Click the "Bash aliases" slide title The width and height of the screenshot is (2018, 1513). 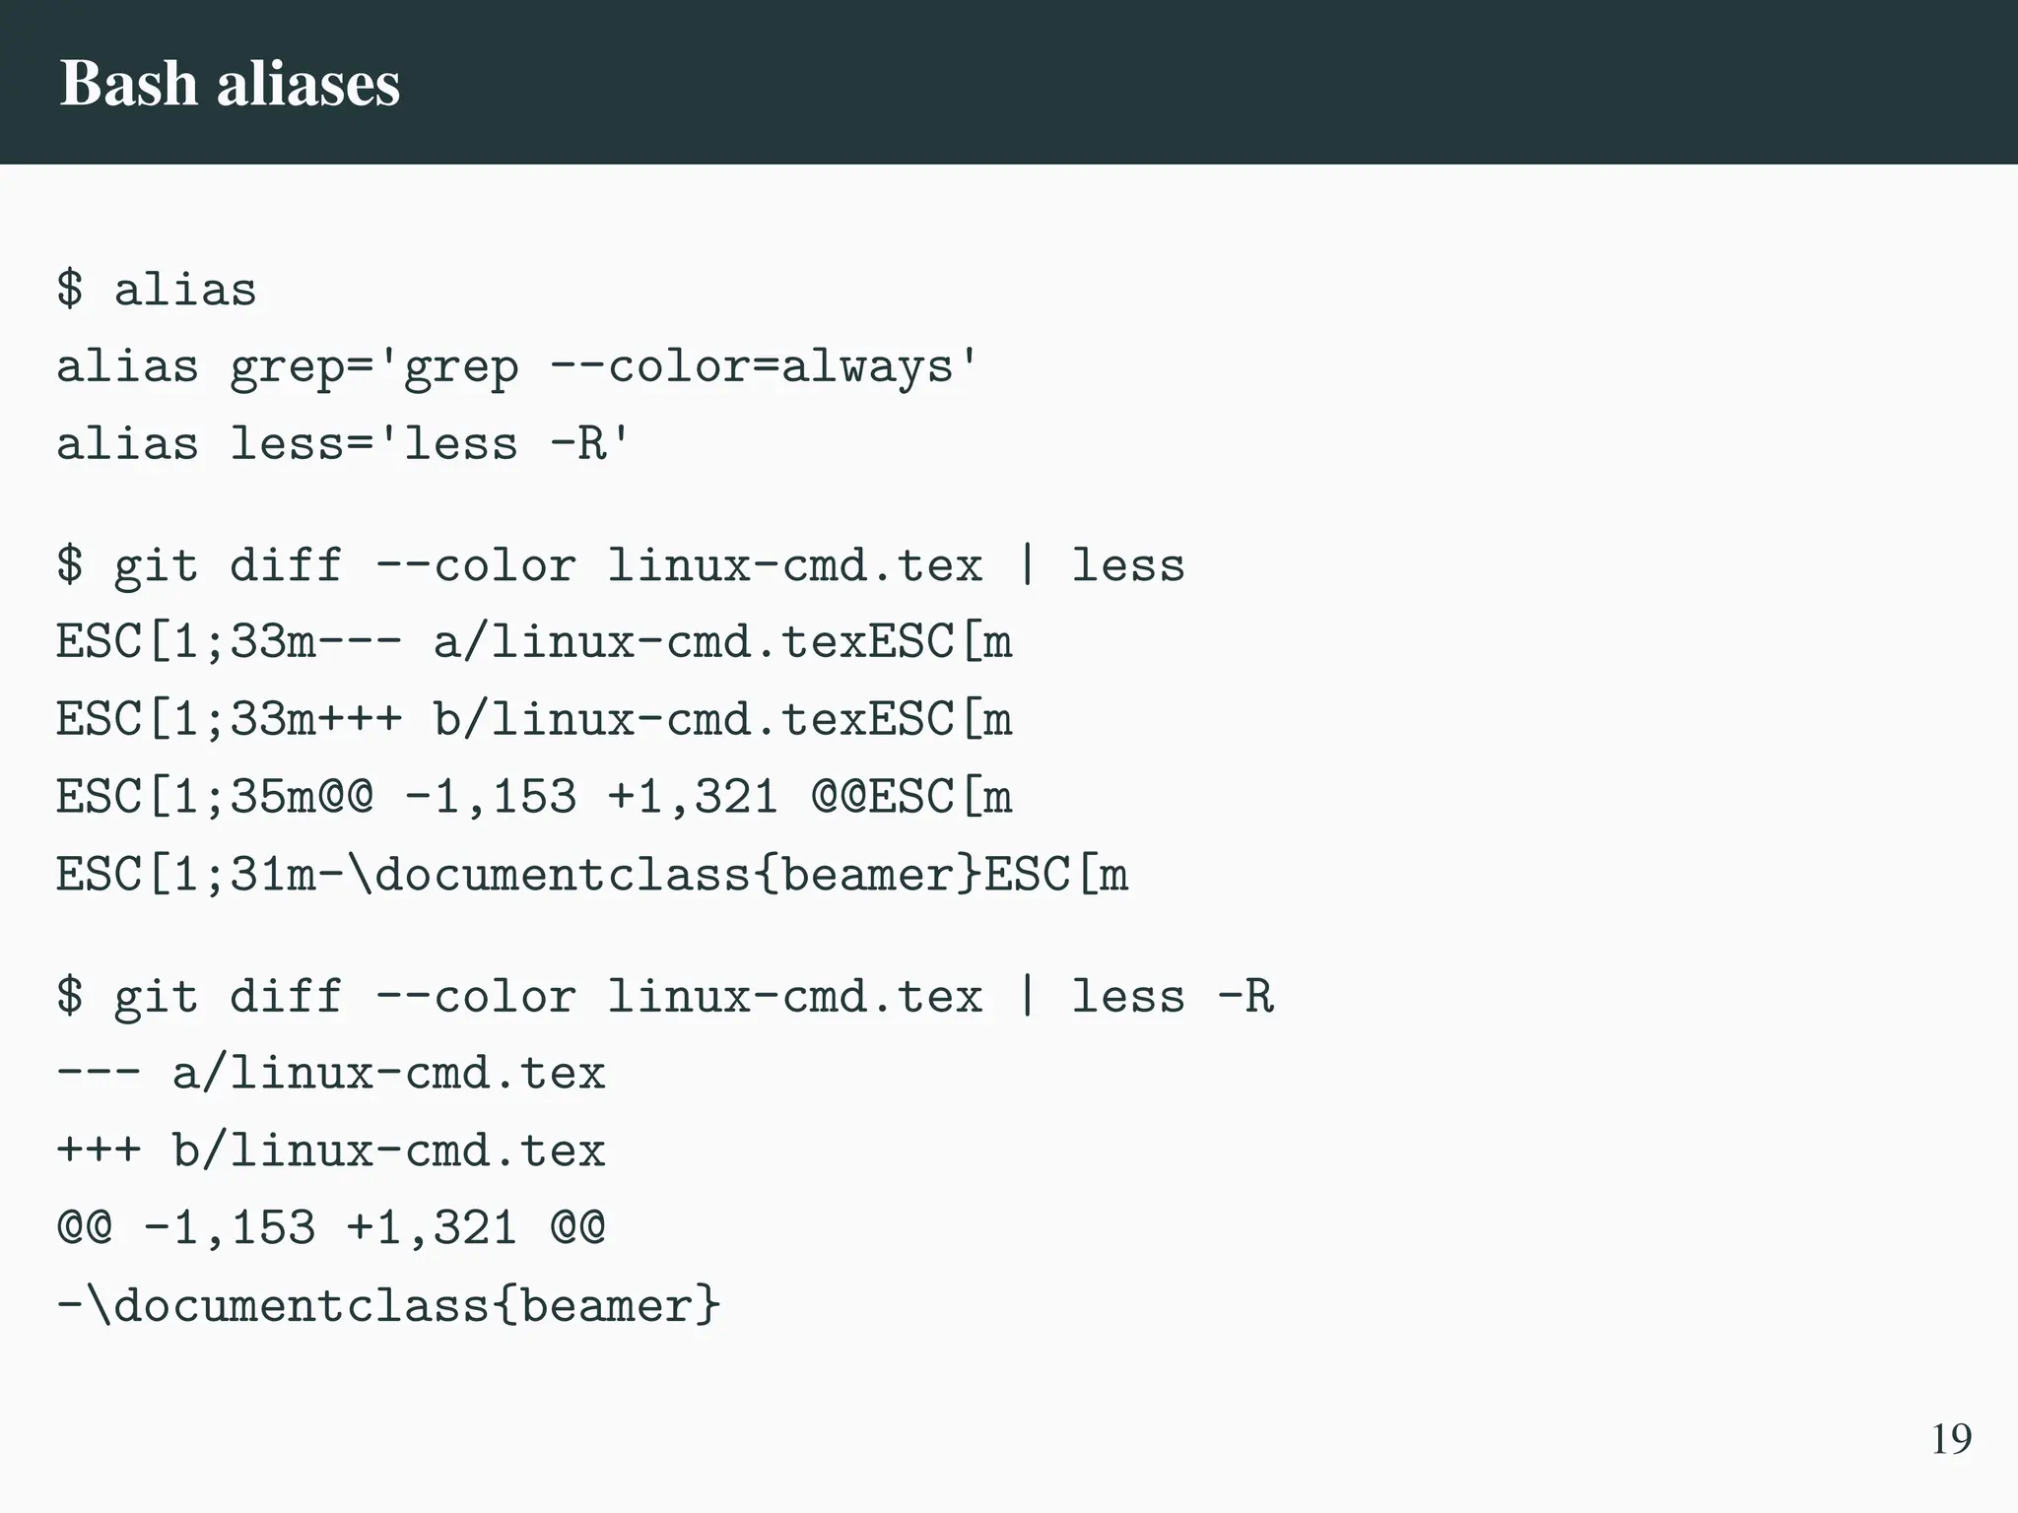click(230, 83)
